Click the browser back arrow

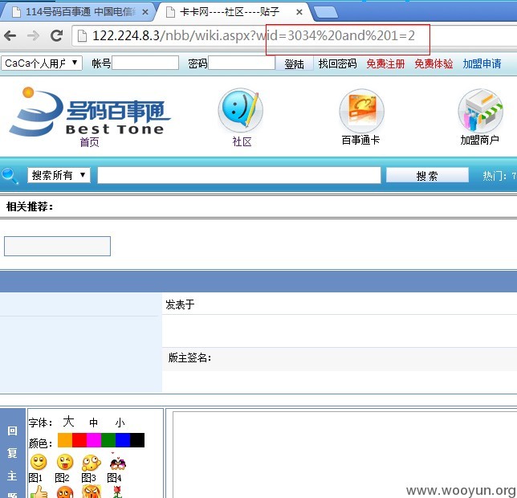click(10, 35)
